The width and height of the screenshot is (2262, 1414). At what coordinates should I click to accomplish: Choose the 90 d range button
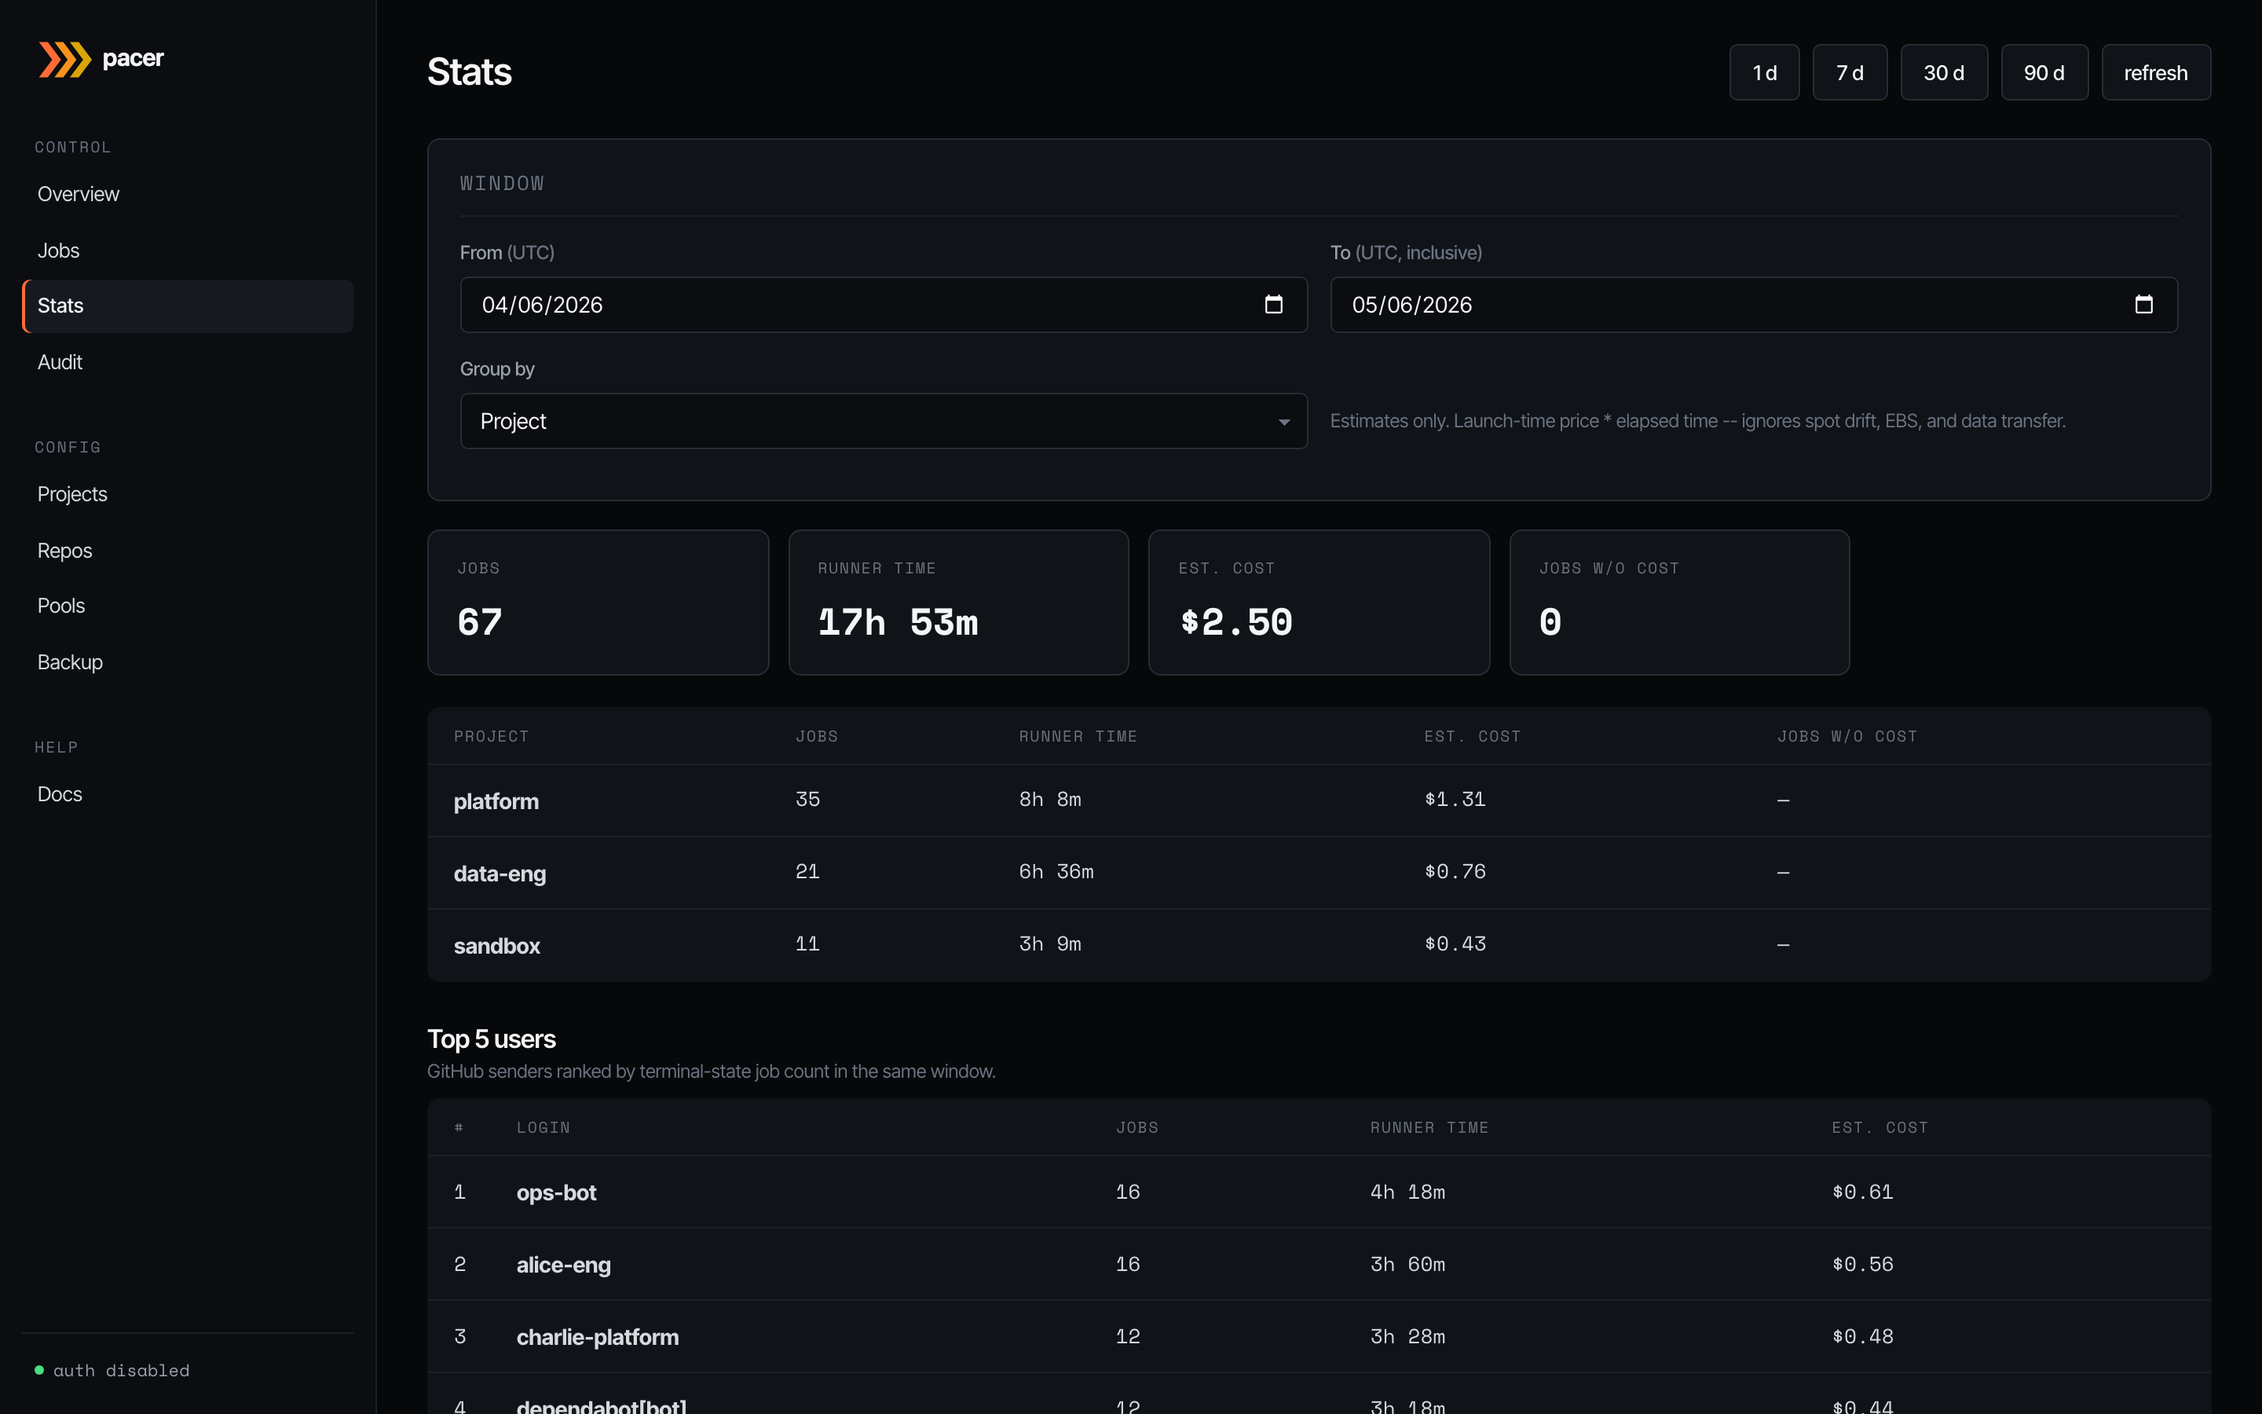(x=2044, y=72)
